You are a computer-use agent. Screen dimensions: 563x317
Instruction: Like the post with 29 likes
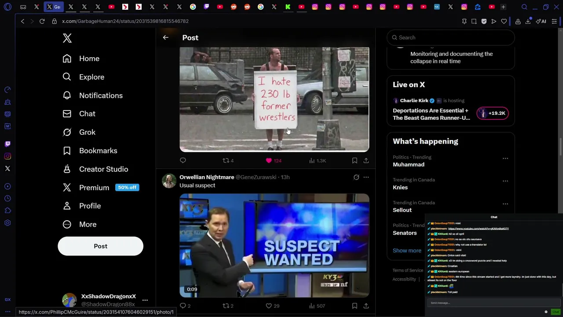point(273,306)
